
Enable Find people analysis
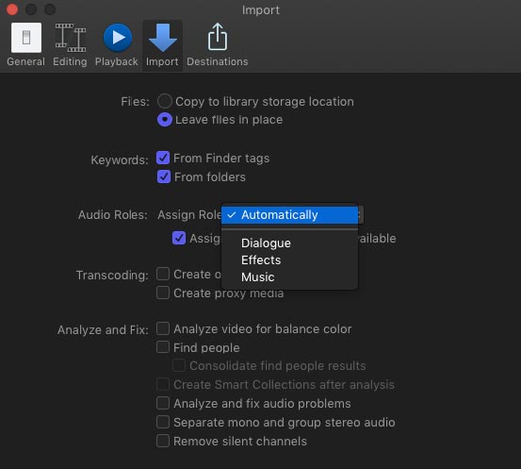[163, 347]
